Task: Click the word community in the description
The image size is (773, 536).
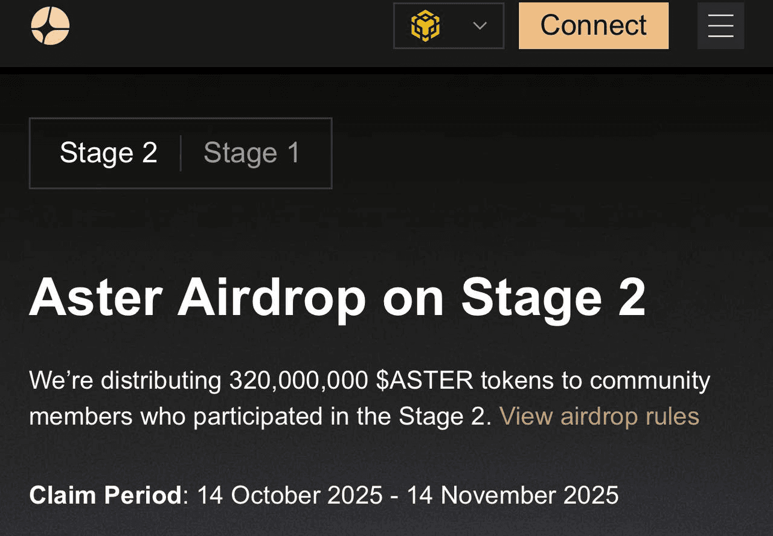Action: pyautogui.click(x=650, y=381)
